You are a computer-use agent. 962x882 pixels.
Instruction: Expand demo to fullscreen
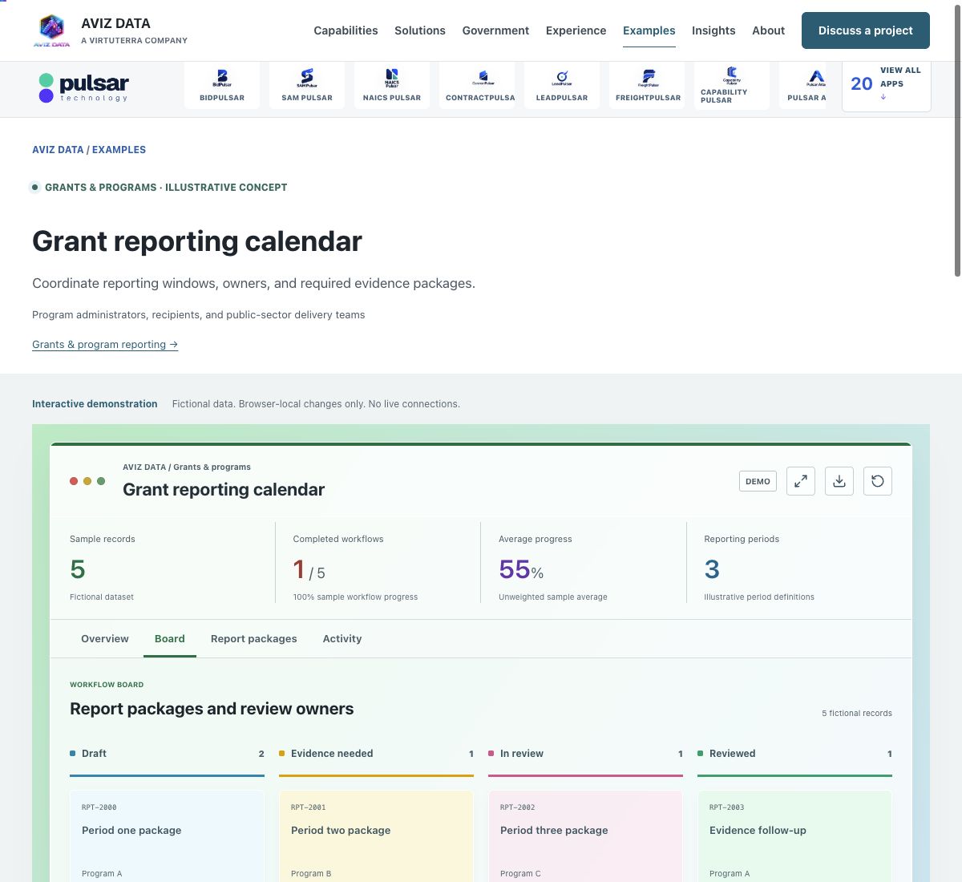coord(801,481)
